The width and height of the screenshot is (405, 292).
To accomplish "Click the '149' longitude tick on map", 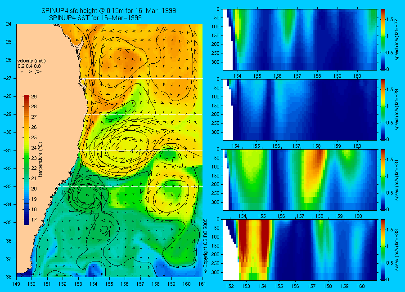I will coord(17,284).
